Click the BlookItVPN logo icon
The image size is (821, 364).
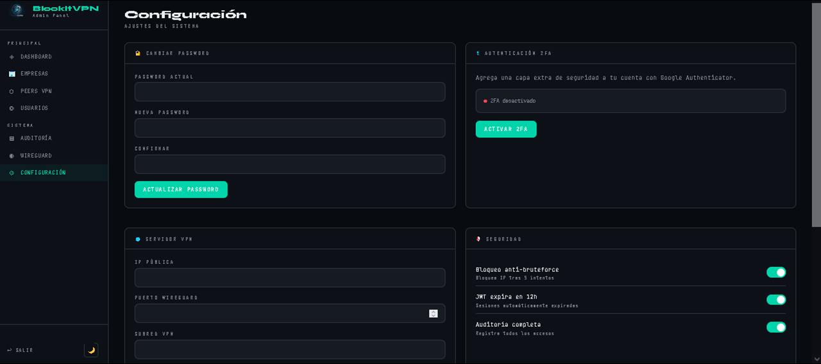click(x=17, y=11)
